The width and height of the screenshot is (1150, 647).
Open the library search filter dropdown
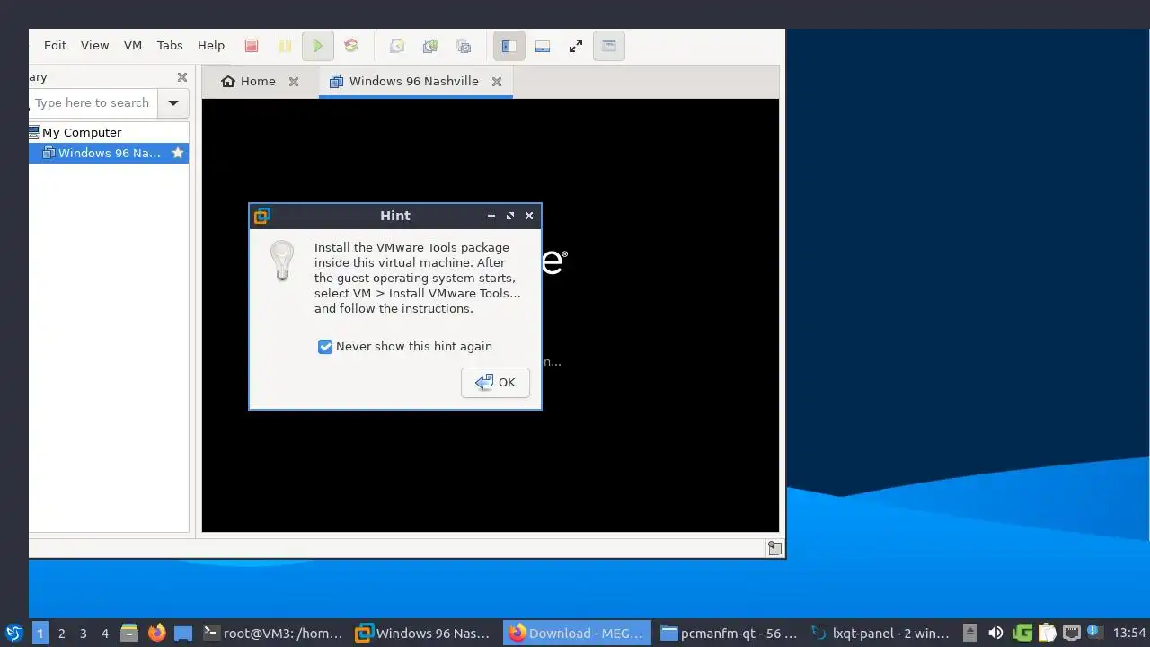click(173, 102)
